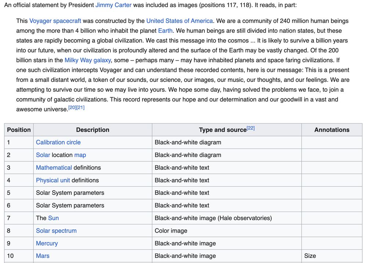Open the Jimmy Carter link
This screenshot has height=263, width=367.
coord(113,5)
